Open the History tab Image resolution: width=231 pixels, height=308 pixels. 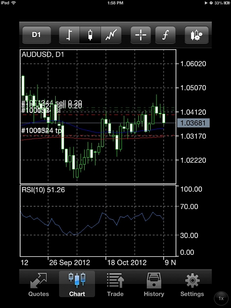154,284
